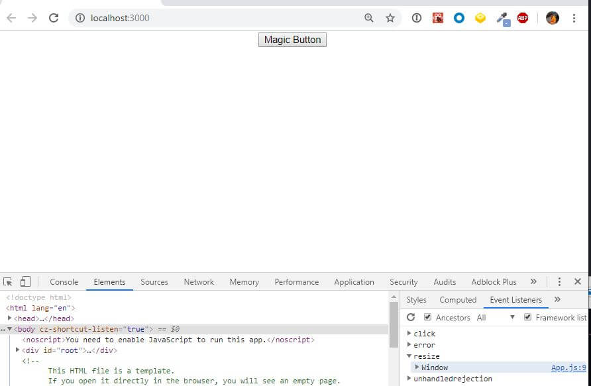591x386 pixels.
Task: Open the Chrome three-dot menu
Action: (574, 18)
